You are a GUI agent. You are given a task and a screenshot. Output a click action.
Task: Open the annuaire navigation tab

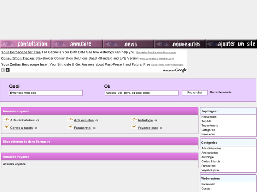[x=77, y=44]
